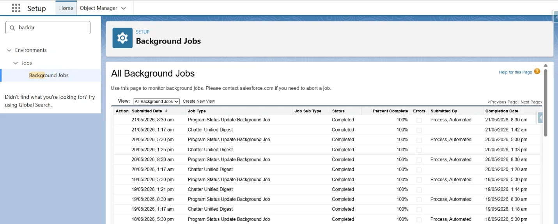Sort by the Submitted By column header
558x224 pixels.
coord(444,111)
